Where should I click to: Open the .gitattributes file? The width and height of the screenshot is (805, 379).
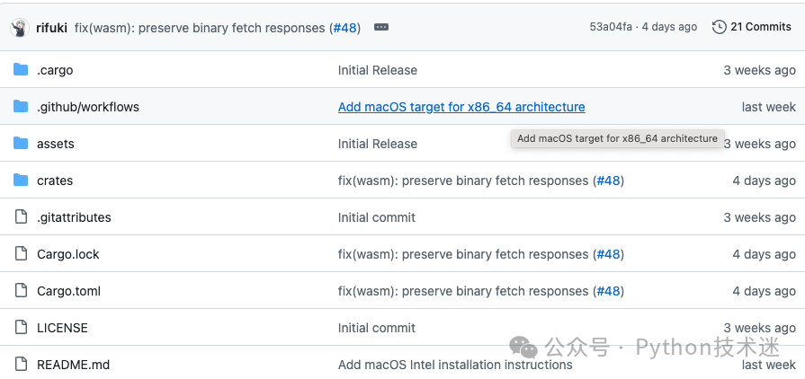click(x=74, y=218)
